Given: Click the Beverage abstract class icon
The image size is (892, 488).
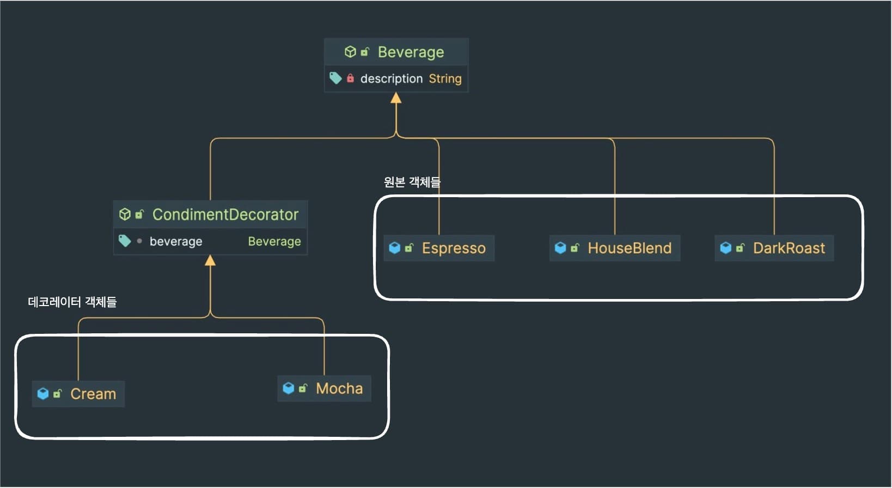Looking at the screenshot, I should [350, 52].
